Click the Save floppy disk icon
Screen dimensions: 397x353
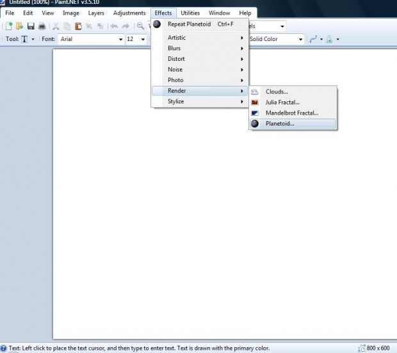[30, 26]
